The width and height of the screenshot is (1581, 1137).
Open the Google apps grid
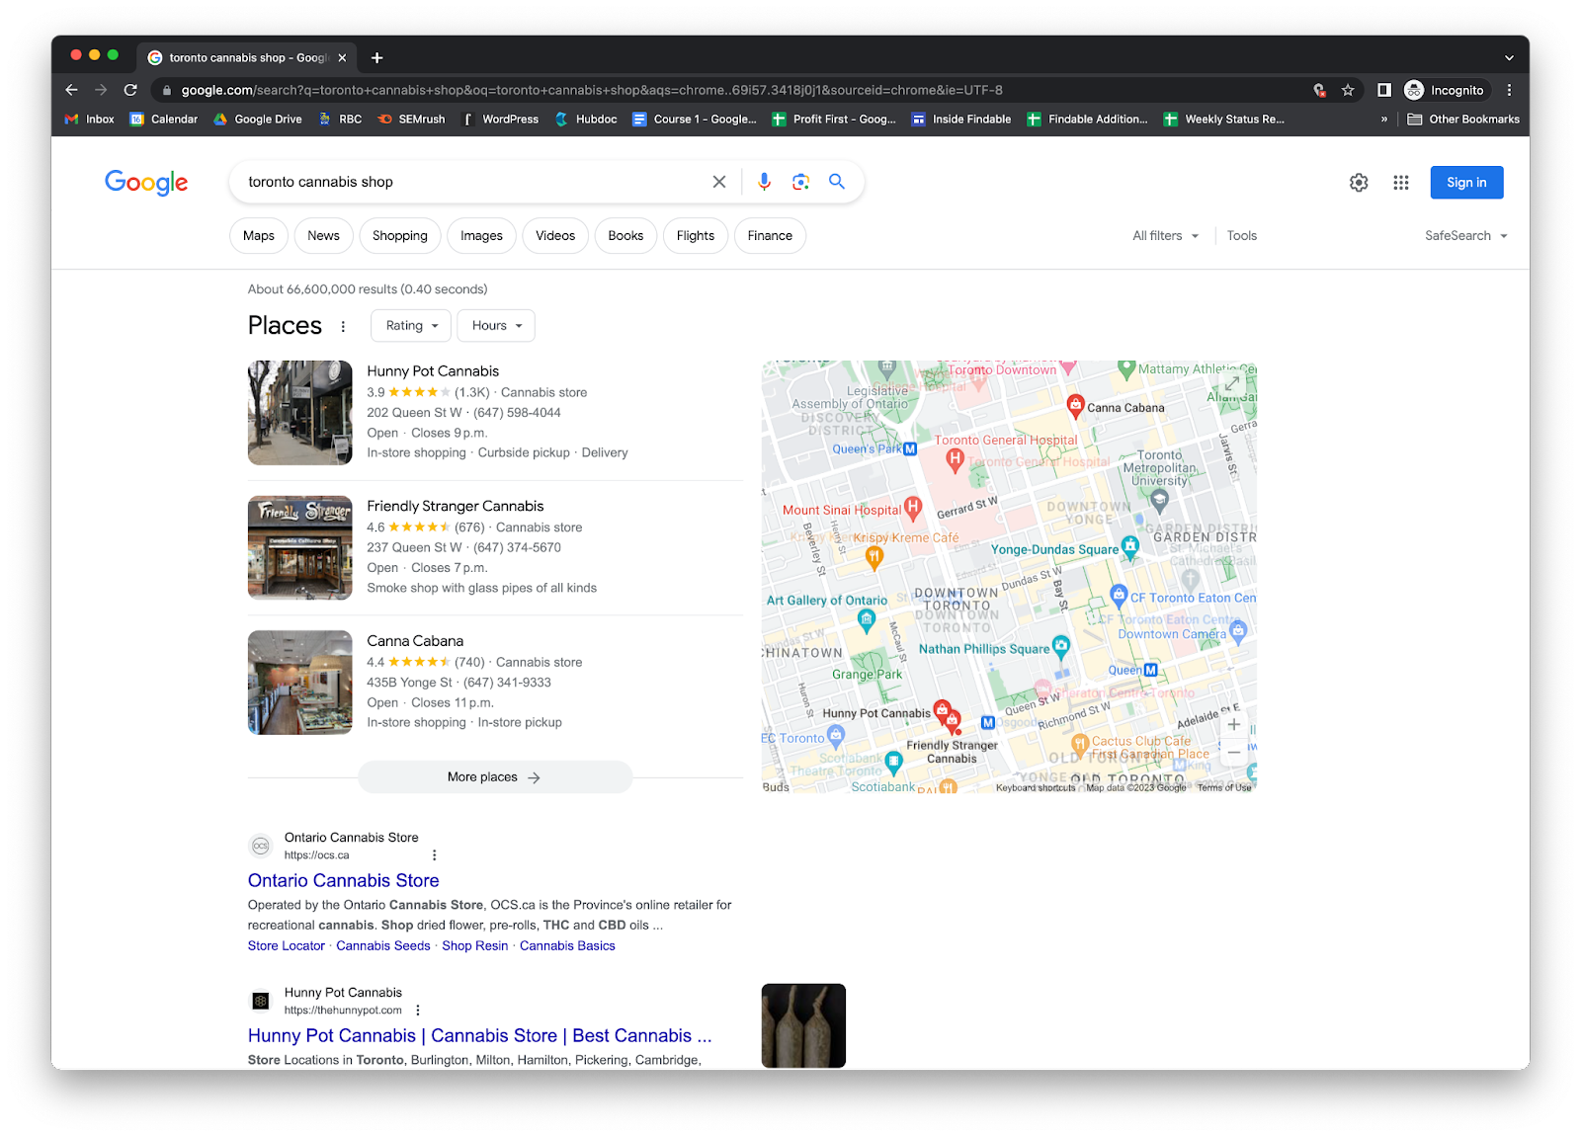pyautogui.click(x=1401, y=183)
